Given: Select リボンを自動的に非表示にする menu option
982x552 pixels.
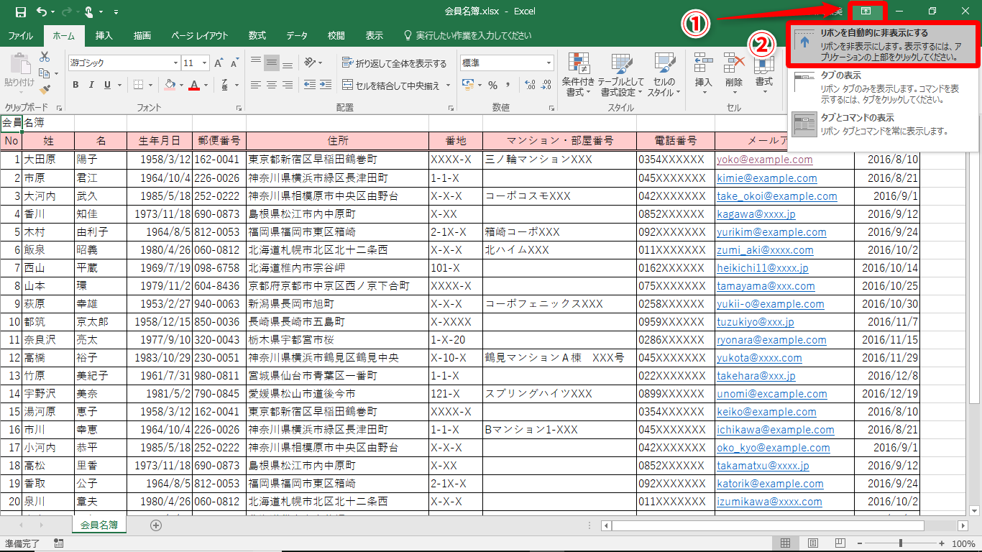Looking at the screenshot, I should (884, 45).
